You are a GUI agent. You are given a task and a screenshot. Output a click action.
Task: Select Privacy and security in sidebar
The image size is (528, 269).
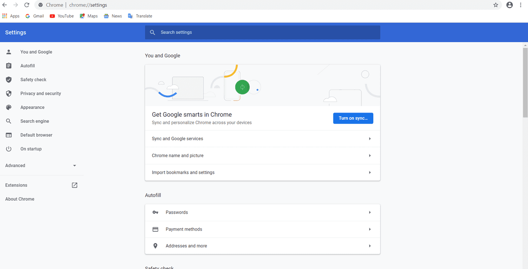point(40,94)
